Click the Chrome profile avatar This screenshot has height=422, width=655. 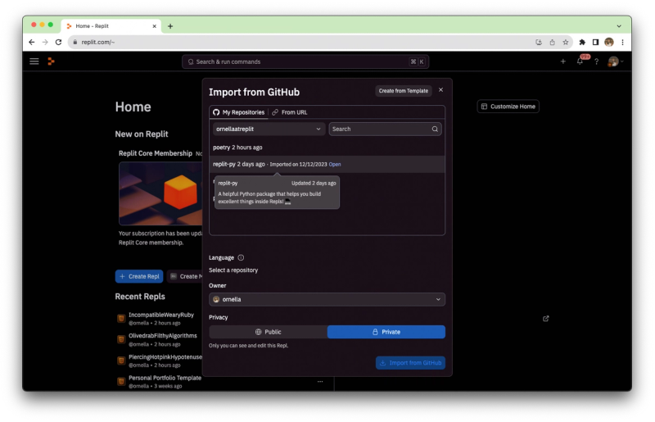coord(609,42)
